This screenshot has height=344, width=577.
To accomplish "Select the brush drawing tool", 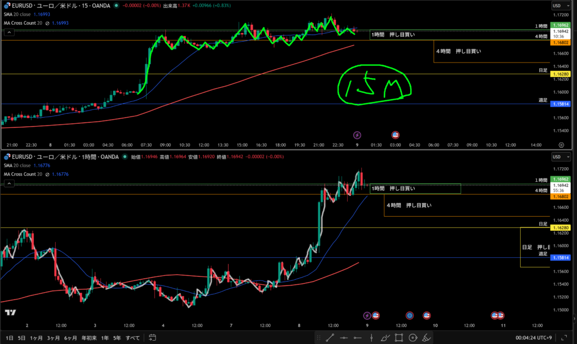I will [x=385, y=338].
